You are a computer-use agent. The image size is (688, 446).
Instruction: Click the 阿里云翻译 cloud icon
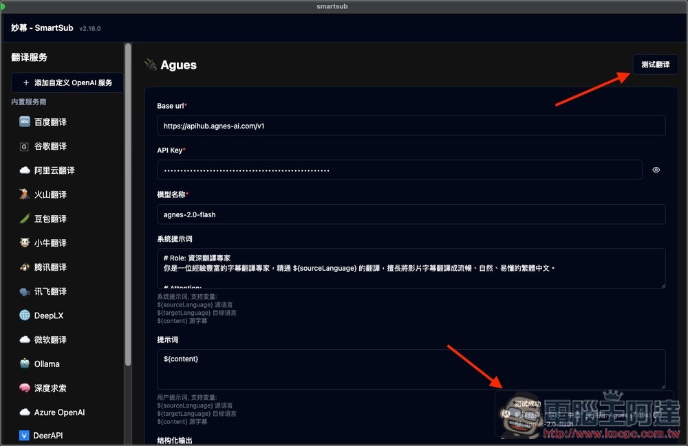point(25,170)
